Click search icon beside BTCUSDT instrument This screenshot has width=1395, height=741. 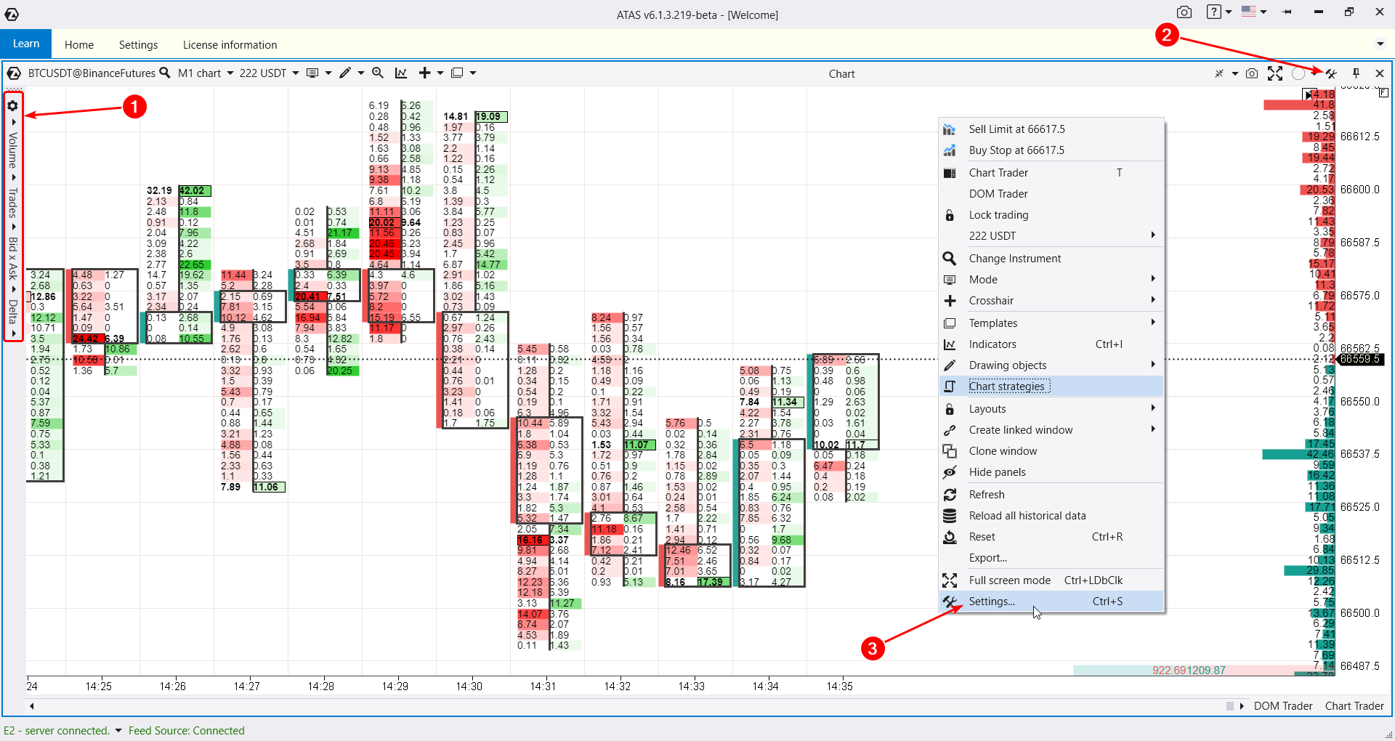pyautogui.click(x=165, y=73)
